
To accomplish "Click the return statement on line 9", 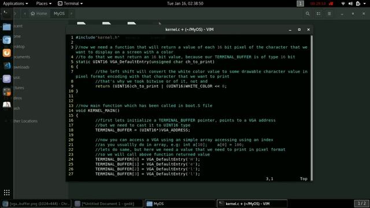I will click(x=161, y=86).
